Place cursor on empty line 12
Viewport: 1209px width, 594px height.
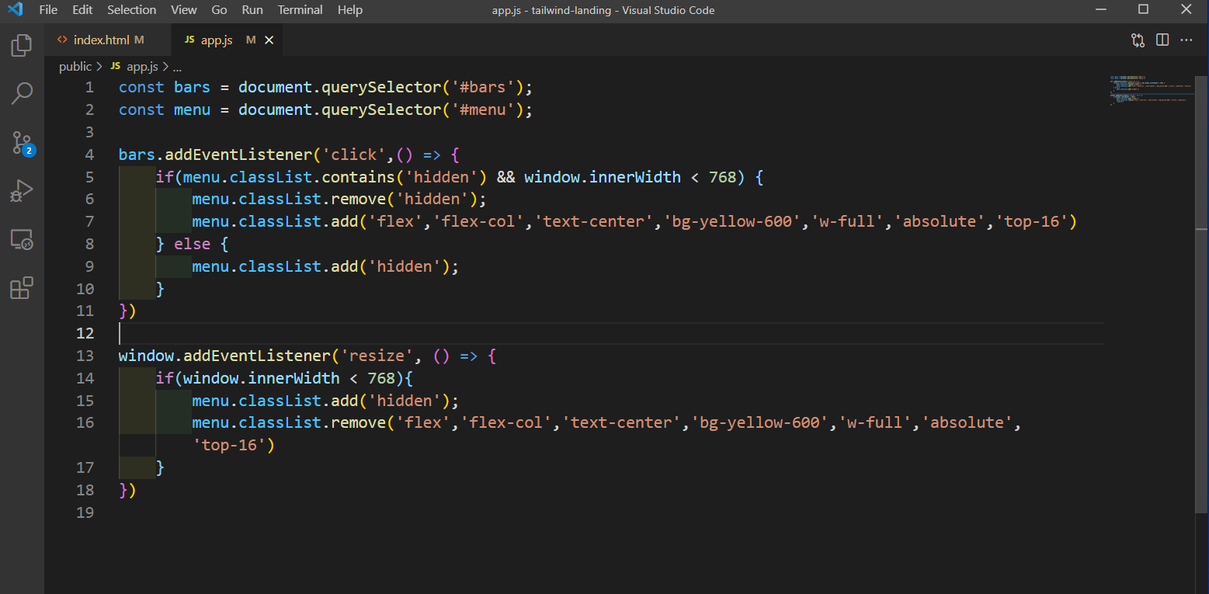point(610,333)
